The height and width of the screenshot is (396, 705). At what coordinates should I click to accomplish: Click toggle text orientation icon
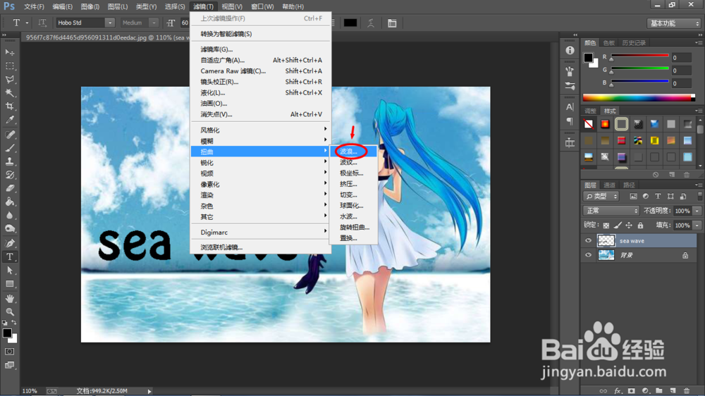point(42,23)
